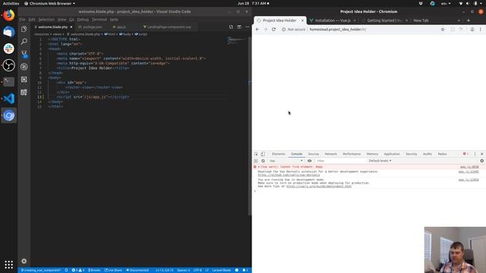Click the Laravel Blade language mode
Screen dimensions: 486x273
[x=221, y=270]
